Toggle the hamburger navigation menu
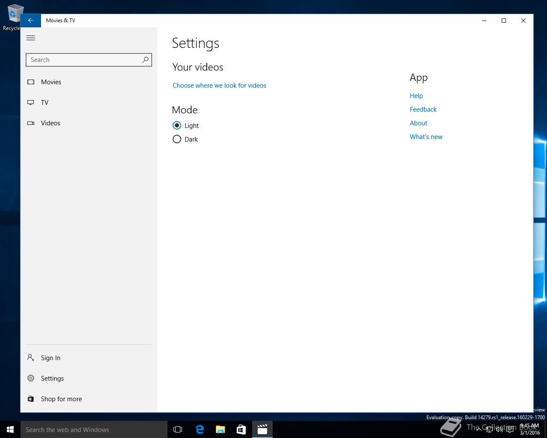Image resolution: width=547 pixels, height=438 pixels. point(31,38)
